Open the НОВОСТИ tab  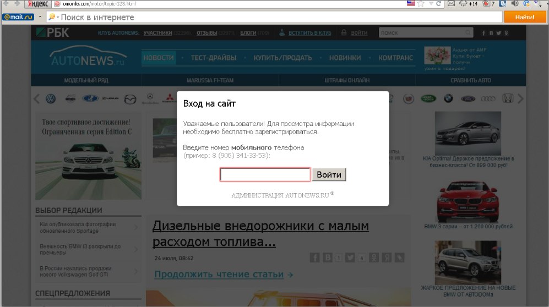coord(159,58)
